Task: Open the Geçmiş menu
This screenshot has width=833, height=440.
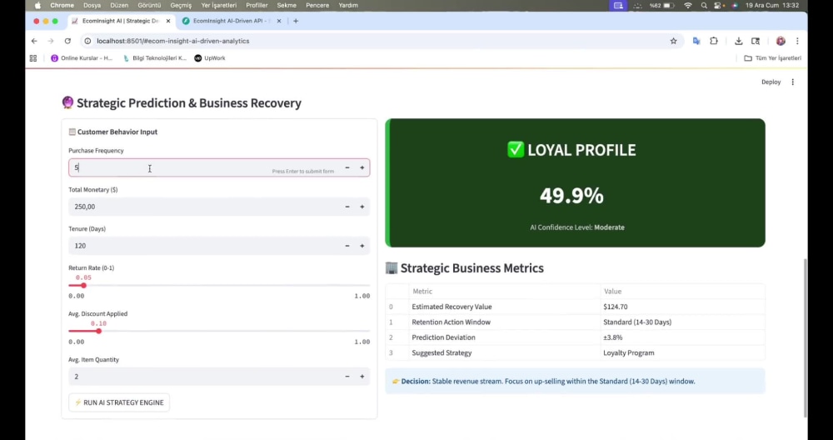Action: tap(181, 5)
